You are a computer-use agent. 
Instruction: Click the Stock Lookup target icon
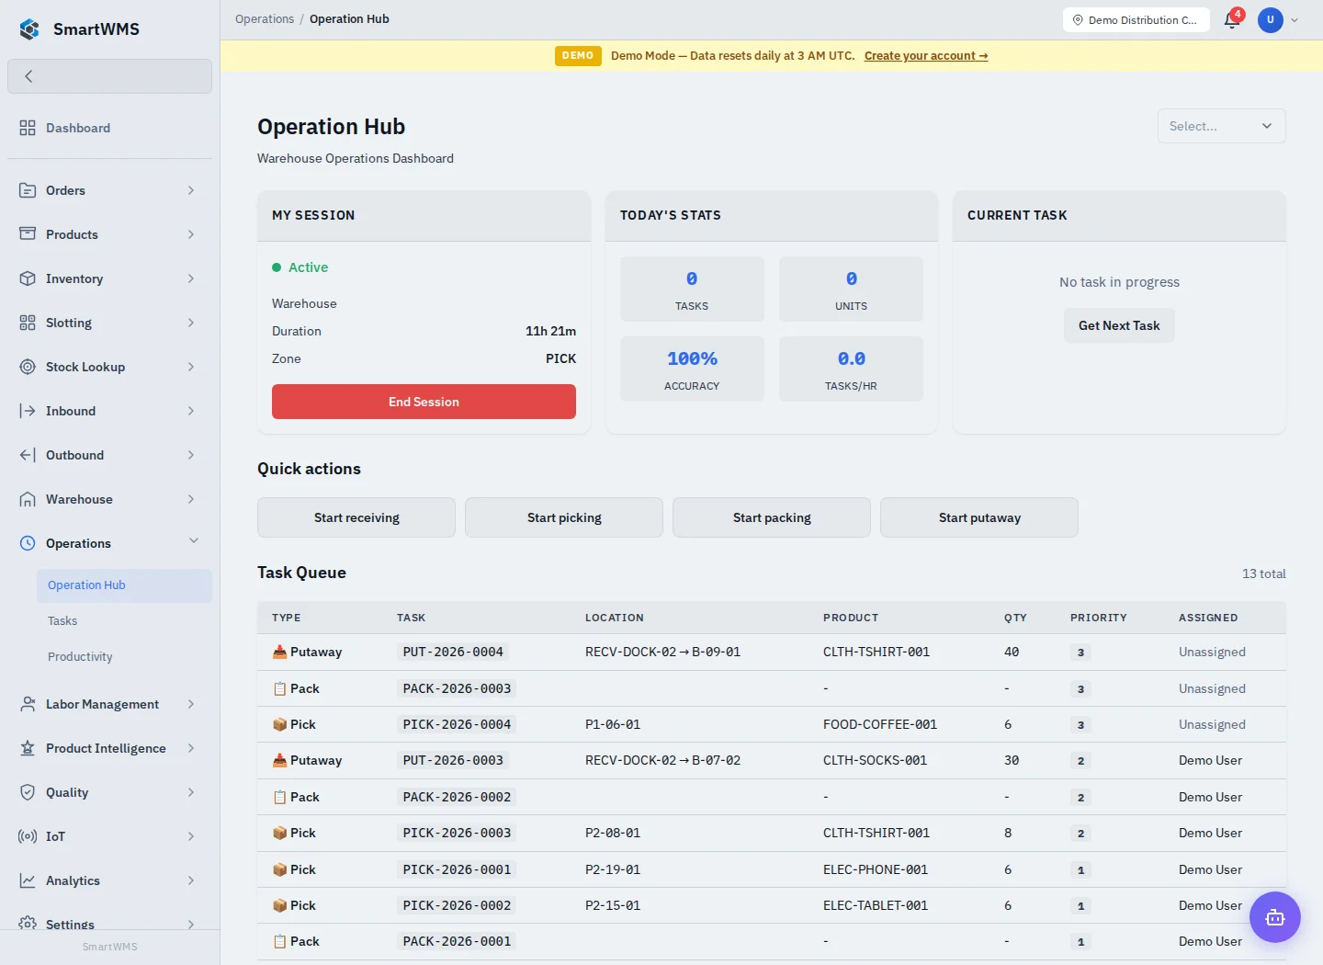(28, 367)
